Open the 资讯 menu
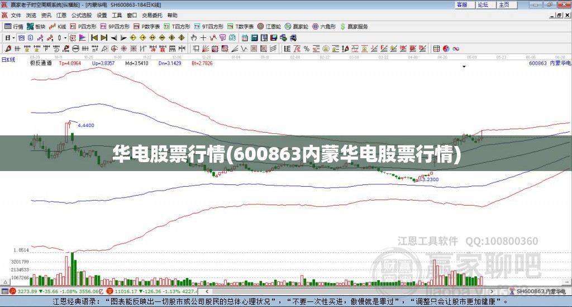 tap(46, 15)
